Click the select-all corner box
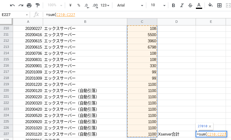 6,22
